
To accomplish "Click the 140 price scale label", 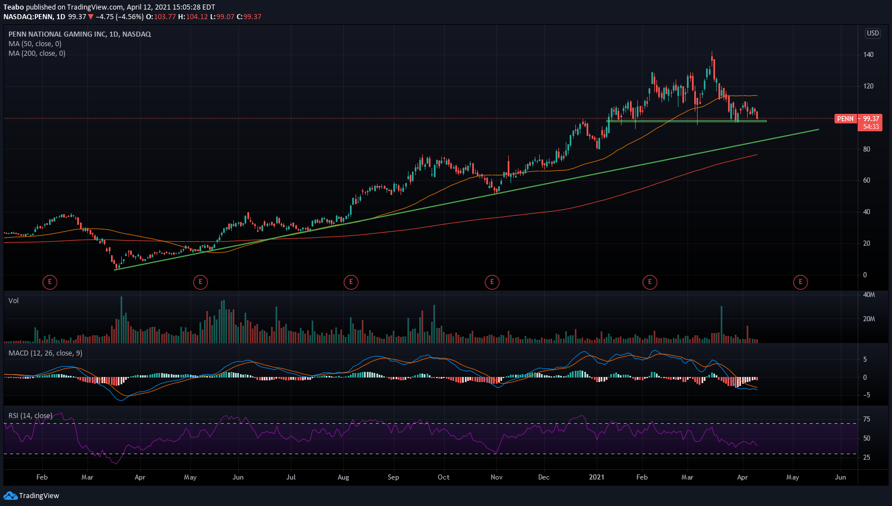I will (868, 55).
